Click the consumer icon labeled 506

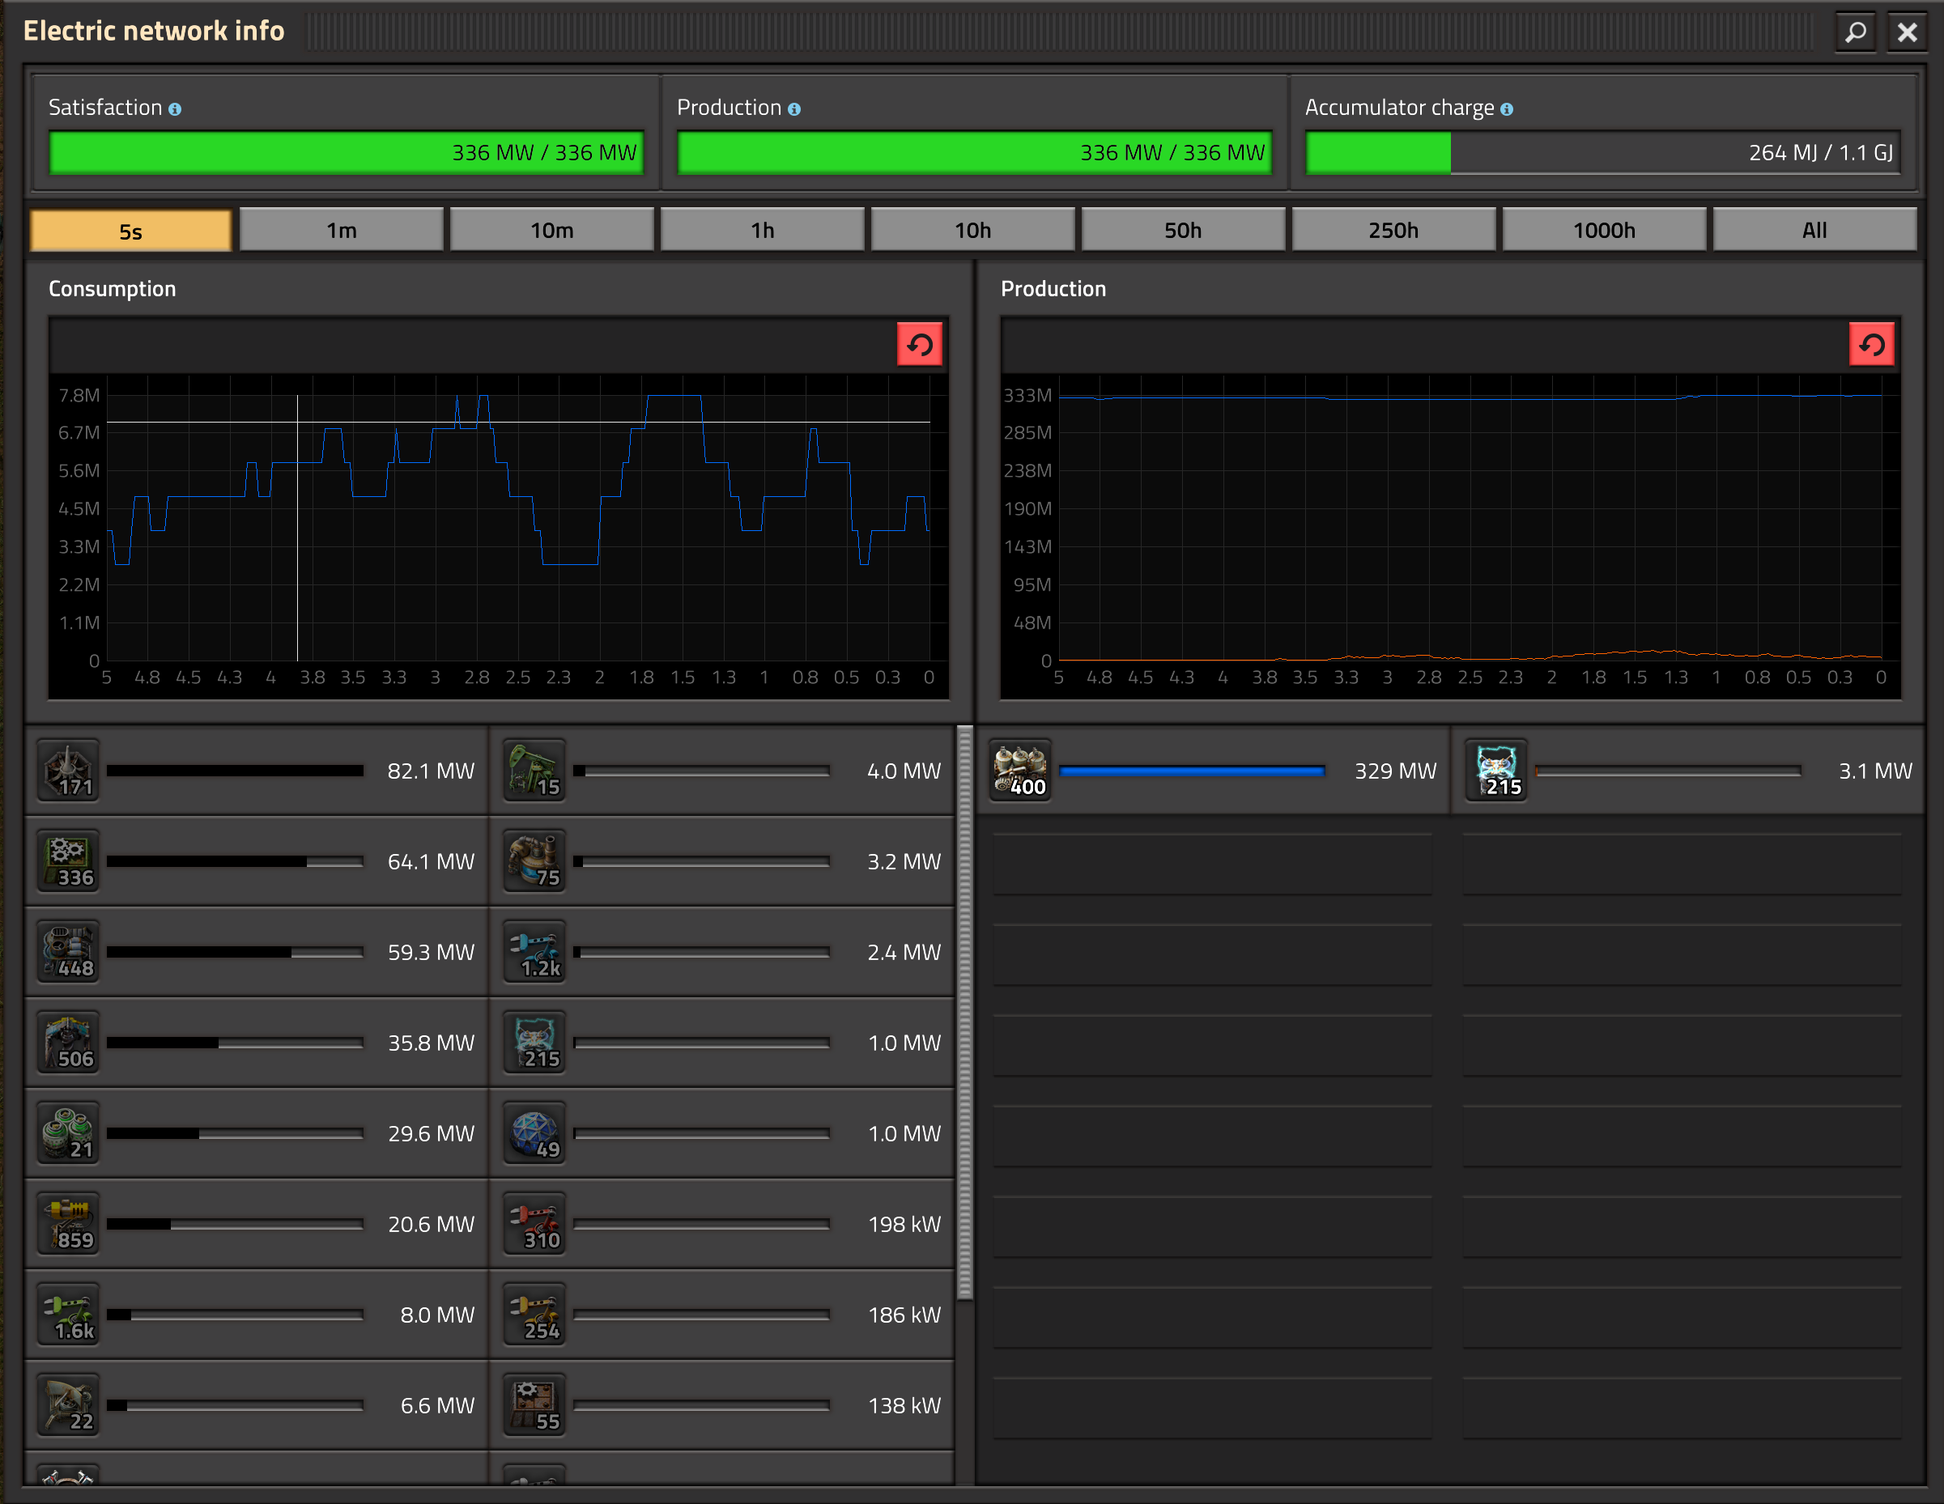(x=69, y=1043)
